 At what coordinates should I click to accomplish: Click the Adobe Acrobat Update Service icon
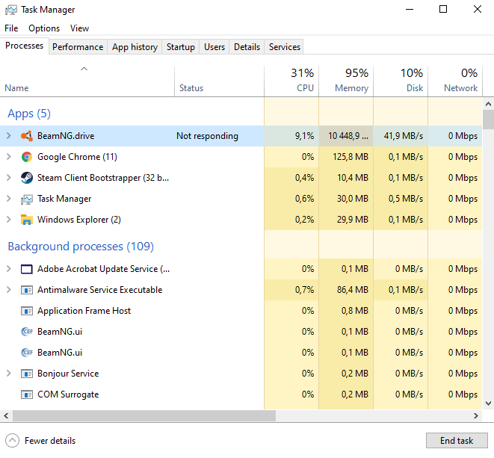click(27, 269)
